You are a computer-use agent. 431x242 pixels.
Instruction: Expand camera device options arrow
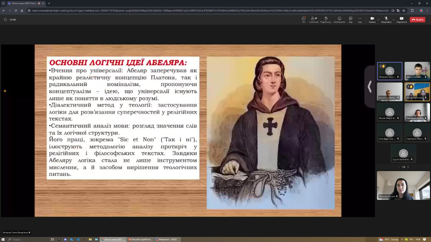click(x=378, y=19)
